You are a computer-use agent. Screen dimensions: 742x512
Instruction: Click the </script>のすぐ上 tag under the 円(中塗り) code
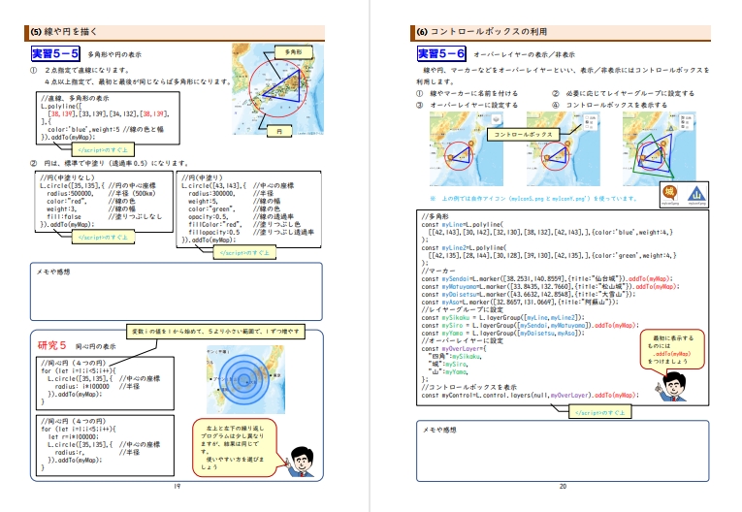tap(244, 253)
